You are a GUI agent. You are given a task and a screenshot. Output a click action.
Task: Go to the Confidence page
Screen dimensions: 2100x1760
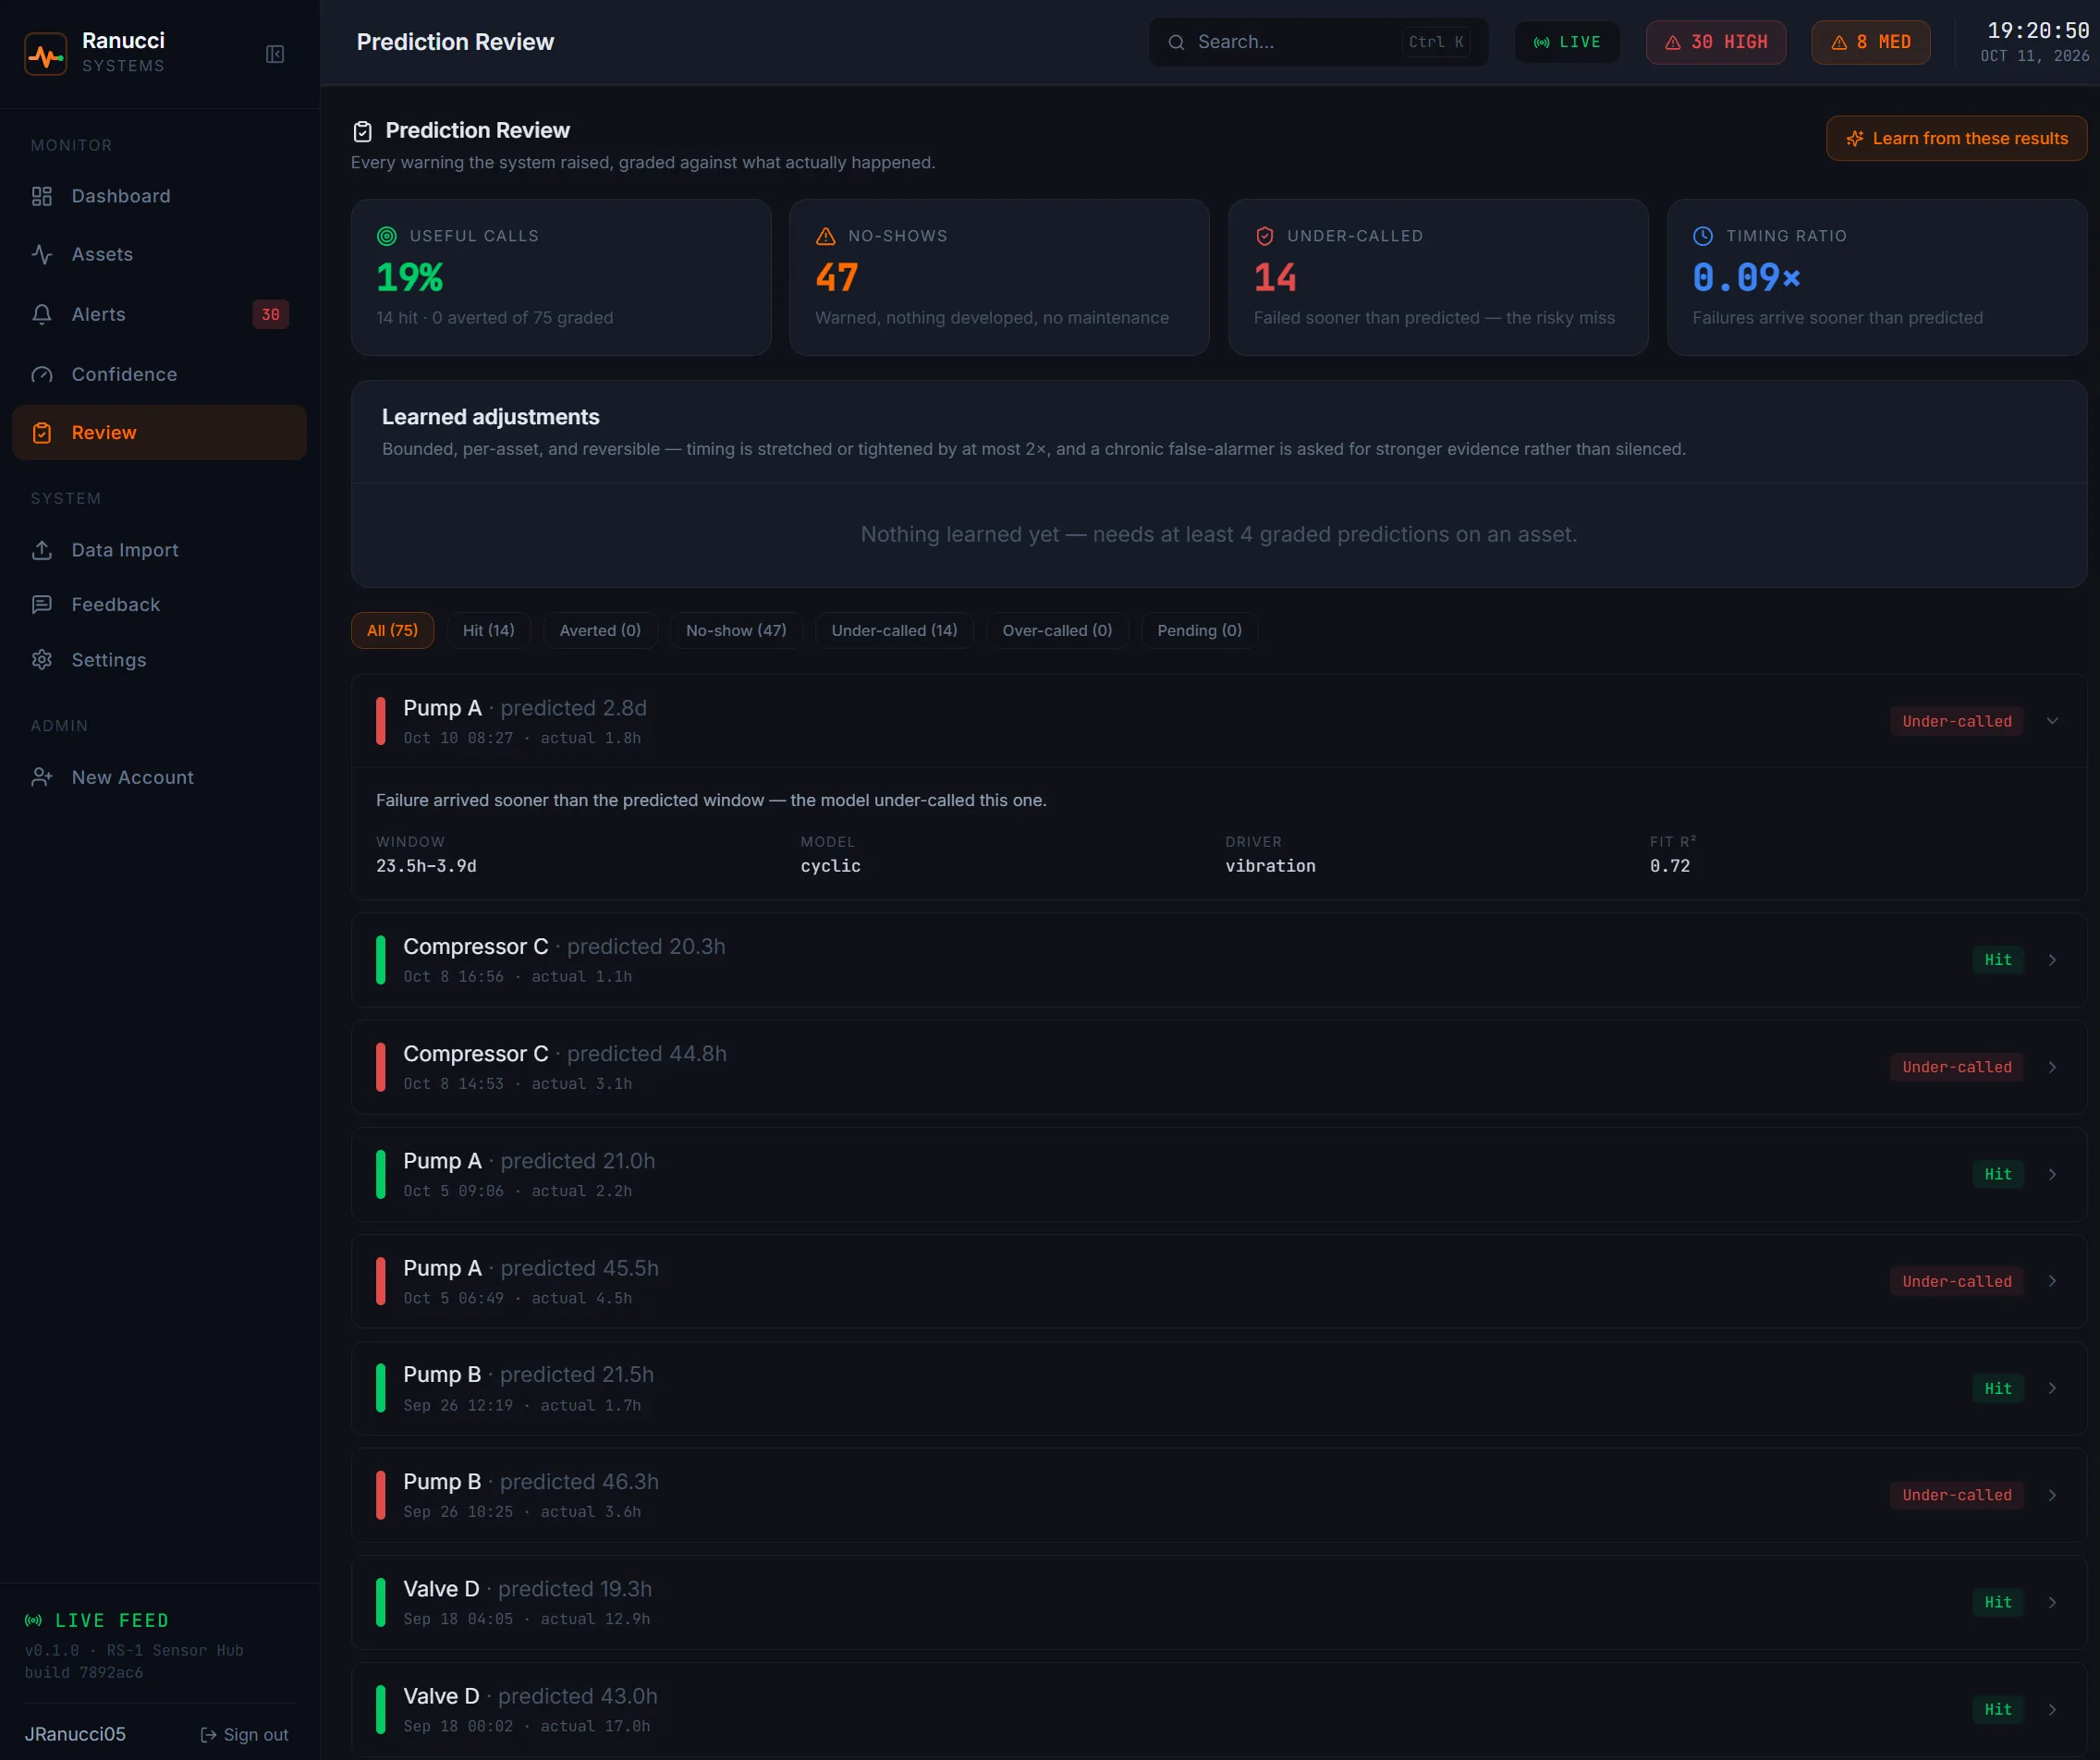click(x=159, y=374)
